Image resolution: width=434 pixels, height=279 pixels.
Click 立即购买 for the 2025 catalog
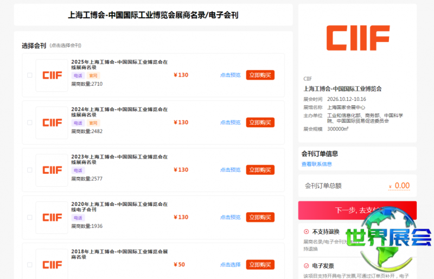point(260,75)
